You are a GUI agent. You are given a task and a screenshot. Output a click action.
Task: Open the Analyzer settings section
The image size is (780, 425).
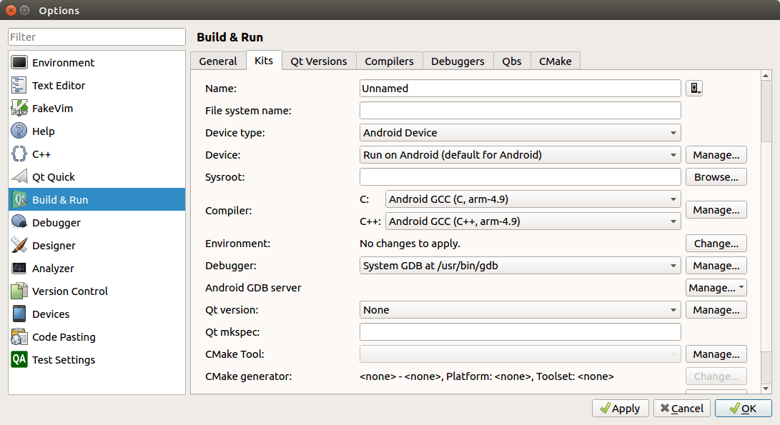point(19,268)
